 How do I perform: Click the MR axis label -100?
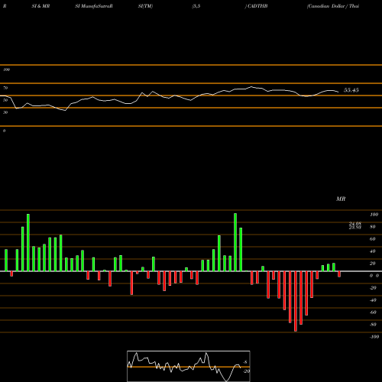pos(374,337)
